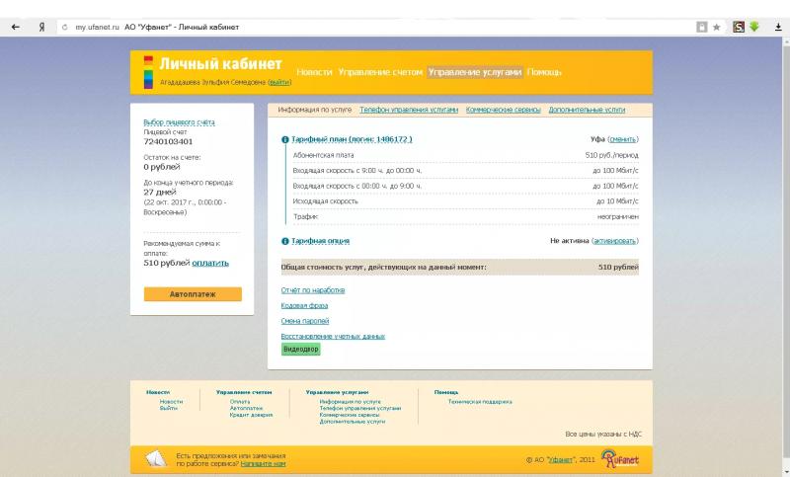Open the Новости header menu
The width and height of the screenshot is (790, 477).
pyautogui.click(x=314, y=72)
